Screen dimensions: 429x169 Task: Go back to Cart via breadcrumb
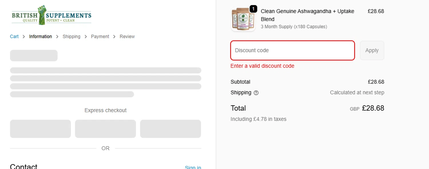tap(14, 37)
